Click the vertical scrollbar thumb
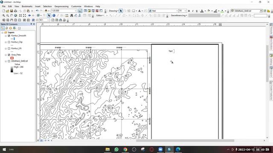The image size is (273, 153). pyautogui.click(x=267, y=63)
